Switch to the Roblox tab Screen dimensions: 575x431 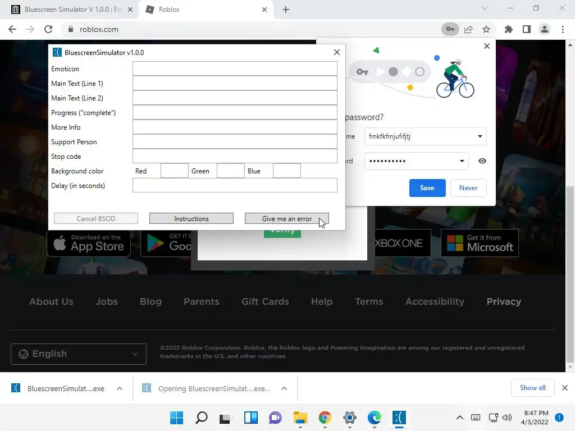coord(206,10)
